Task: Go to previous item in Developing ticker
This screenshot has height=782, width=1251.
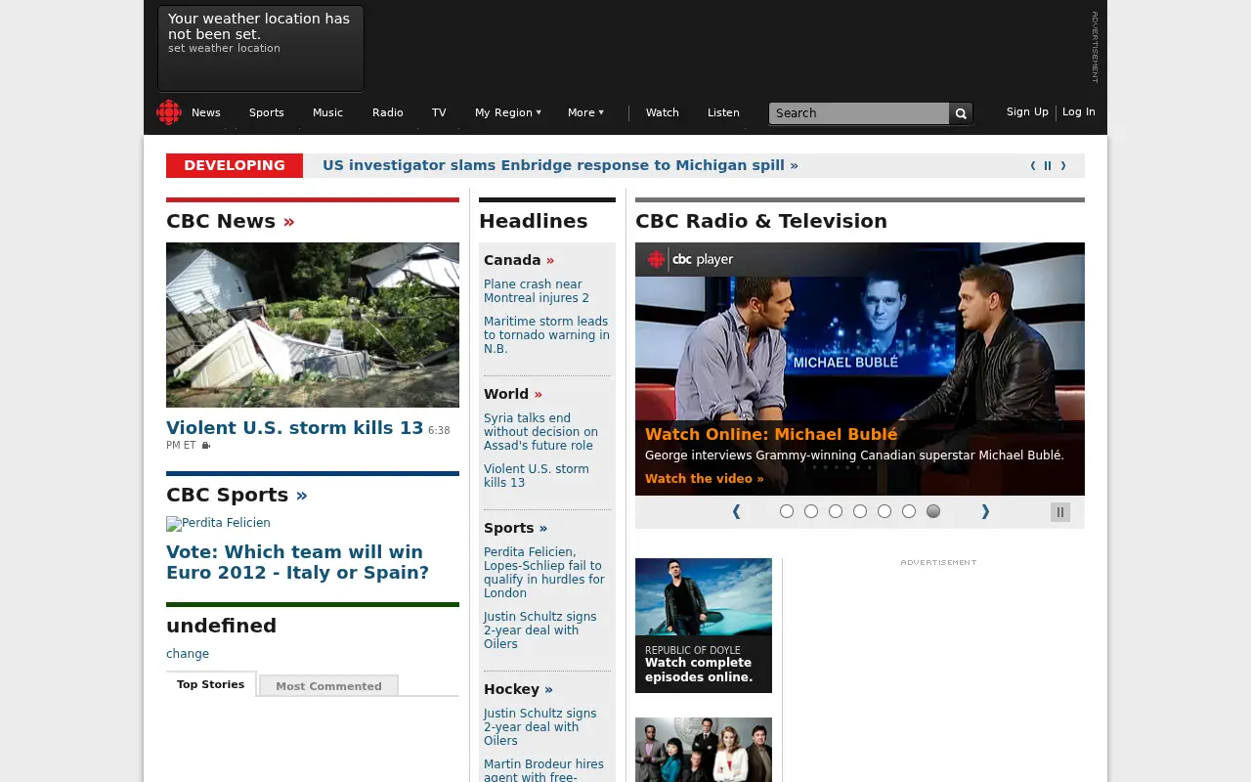Action: coord(1033,166)
